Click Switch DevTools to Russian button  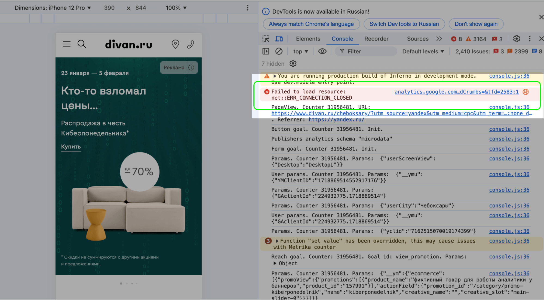[404, 24]
